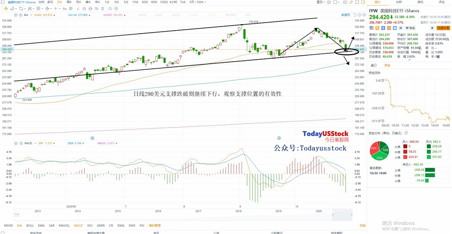The image size is (452, 234).
Task: Lock drawings with the lock icon
Action: click(90, 9)
